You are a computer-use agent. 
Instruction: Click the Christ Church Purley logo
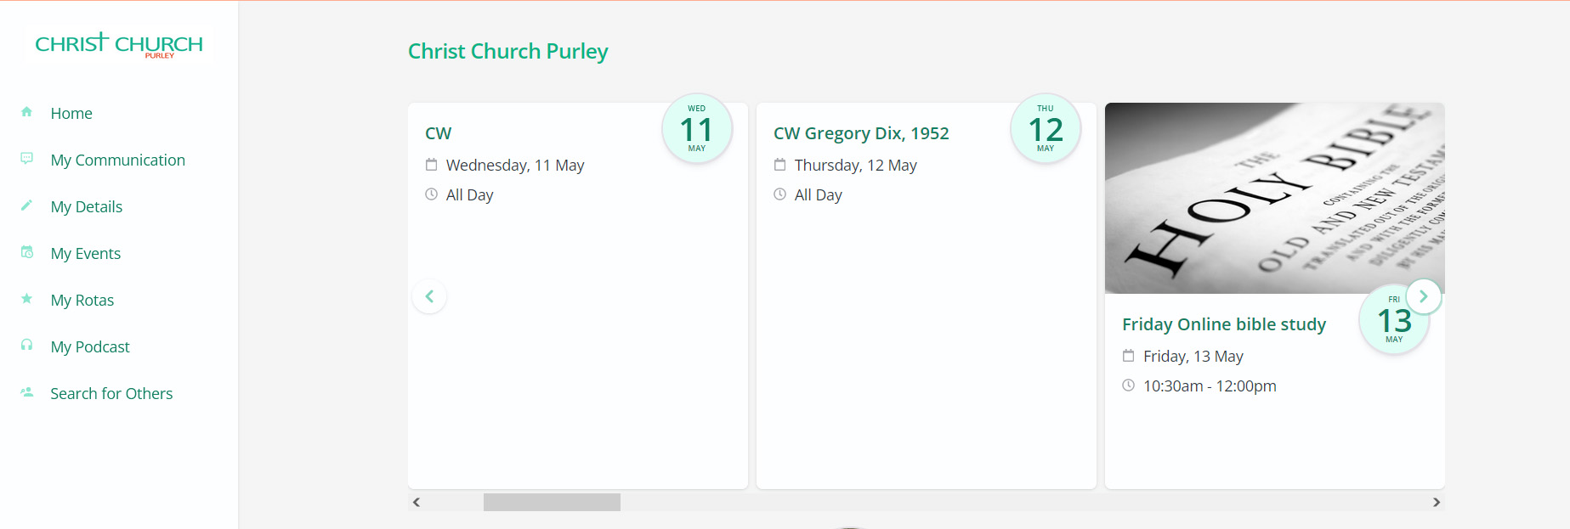coord(119,45)
